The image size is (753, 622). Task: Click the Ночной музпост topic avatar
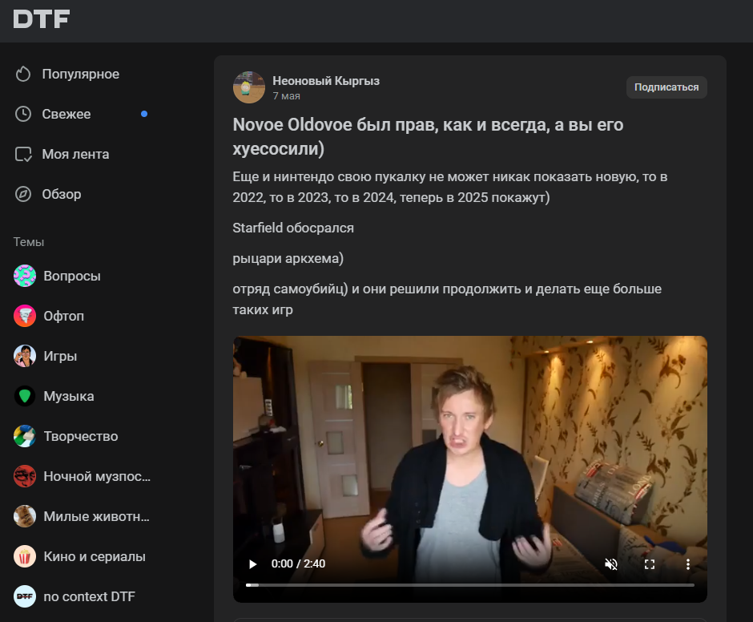coord(25,476)
